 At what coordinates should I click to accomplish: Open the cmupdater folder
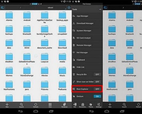(62, 30)
